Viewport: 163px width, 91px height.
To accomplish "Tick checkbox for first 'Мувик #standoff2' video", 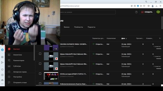I will coord(40,54).
